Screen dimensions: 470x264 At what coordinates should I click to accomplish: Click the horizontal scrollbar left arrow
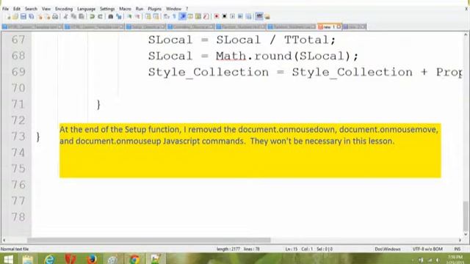pos(4,240)
